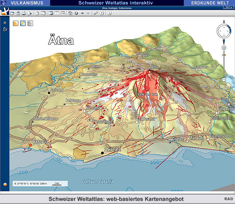Open help with question mark icon

[x=102, y=13]
